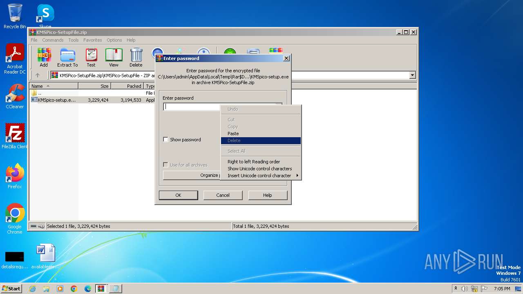Open Windows Media Player from the taskbar
The width and height of the screenshot is (523, 294).
[60, 289]
